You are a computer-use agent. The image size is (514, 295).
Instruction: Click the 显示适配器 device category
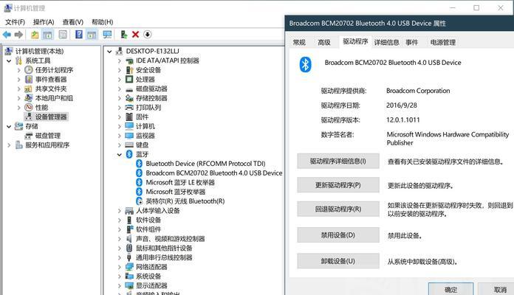151,285
